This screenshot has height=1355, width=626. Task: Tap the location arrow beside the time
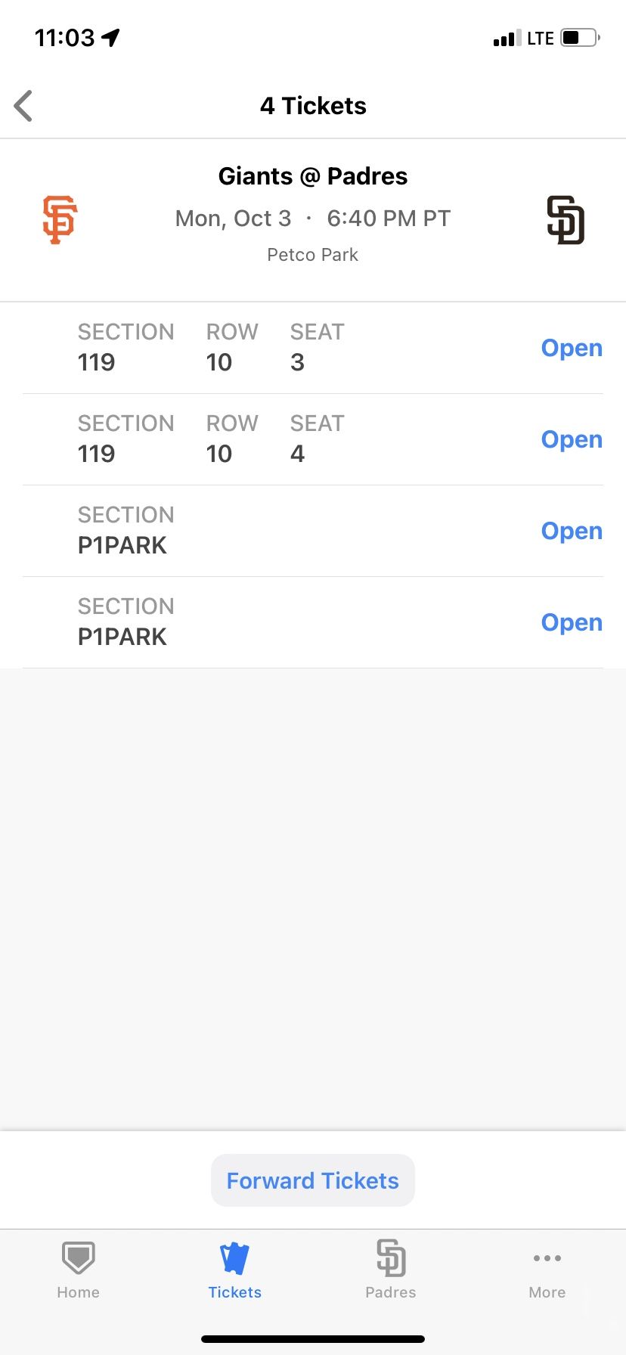click(x=111, y=37)
